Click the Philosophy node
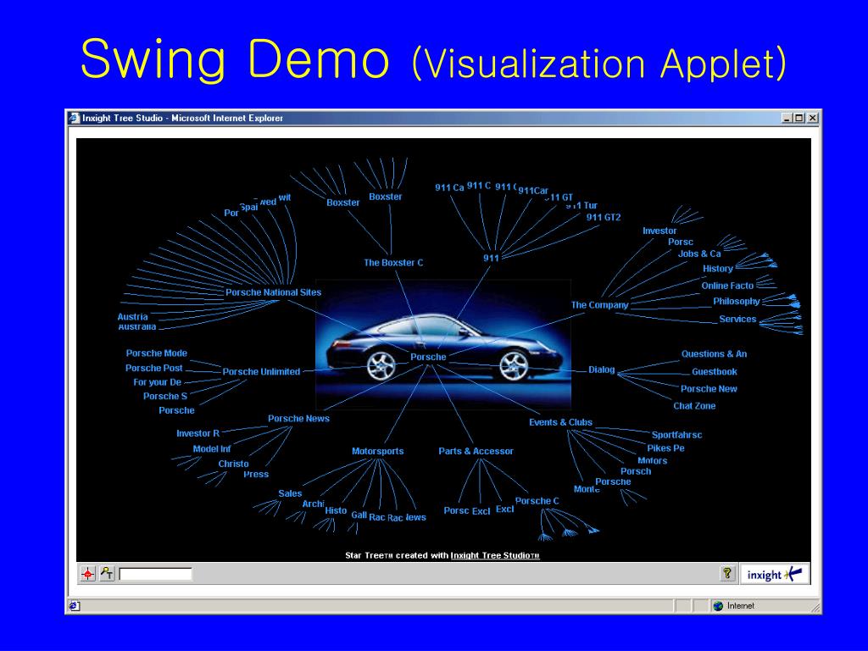Screen dimensions: 868x651 coord(737,302)
